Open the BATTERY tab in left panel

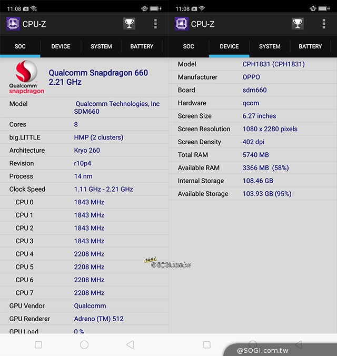click(x=142, y=46)
